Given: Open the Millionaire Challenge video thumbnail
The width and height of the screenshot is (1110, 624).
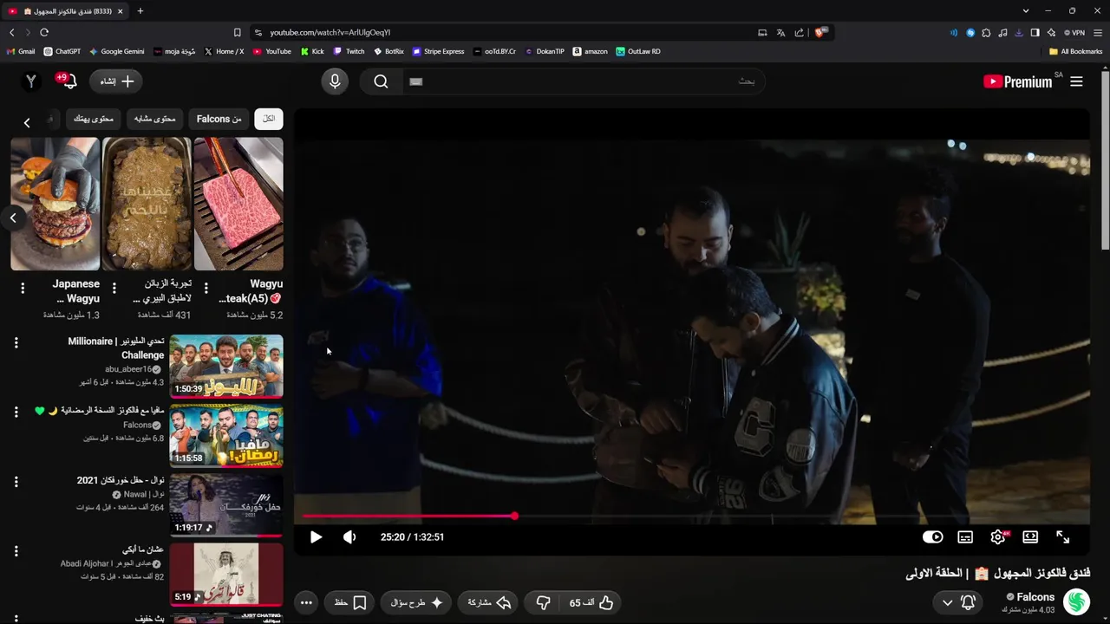Looking at the screenshot, I should [x=226, y=366].
